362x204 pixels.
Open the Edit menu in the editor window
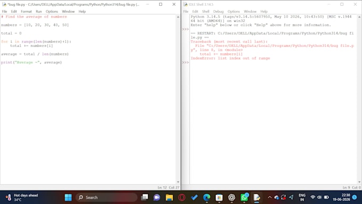[14, 11]
